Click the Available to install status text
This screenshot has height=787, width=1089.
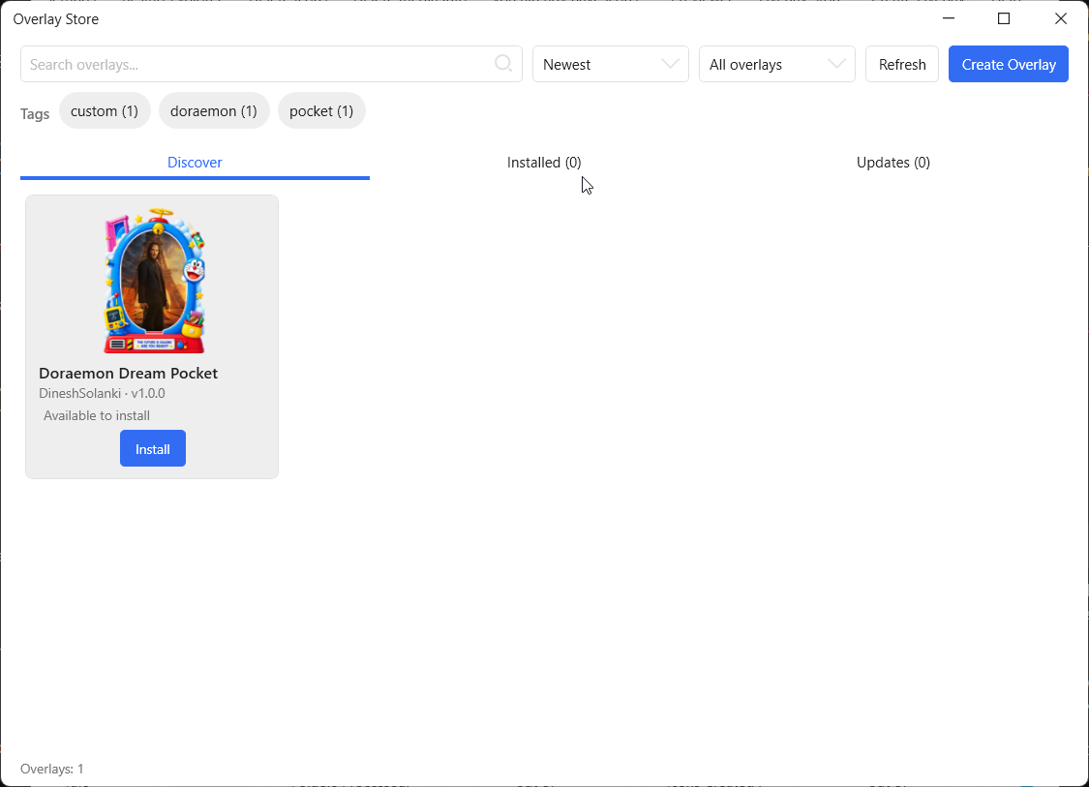point(97,415)
